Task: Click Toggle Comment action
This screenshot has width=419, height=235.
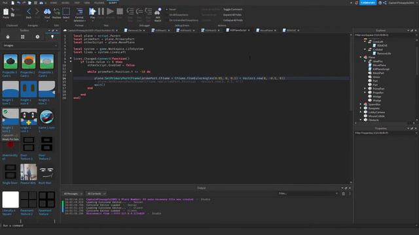Action: [233, 9]
